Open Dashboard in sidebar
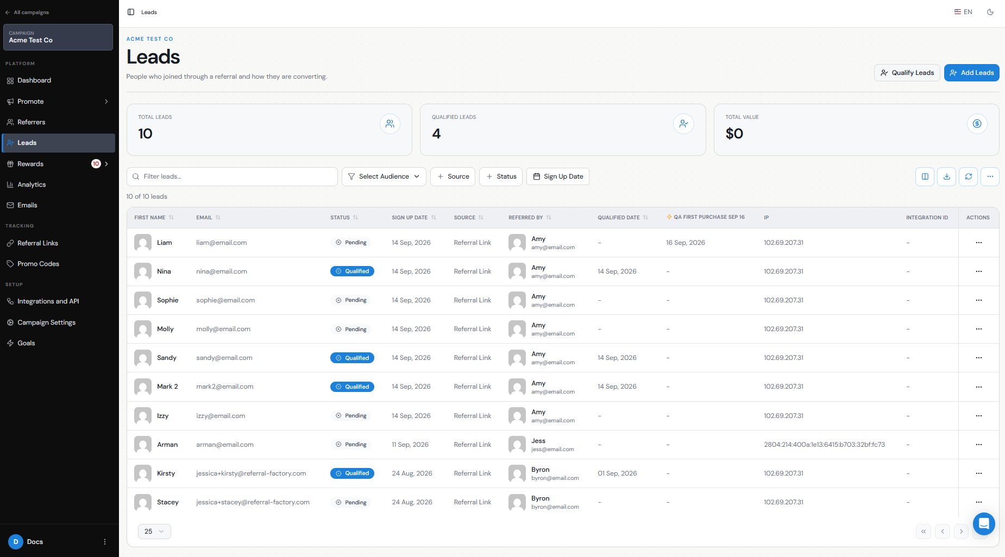The height and width of the screenshot is (557, 1005). [59, 80]
